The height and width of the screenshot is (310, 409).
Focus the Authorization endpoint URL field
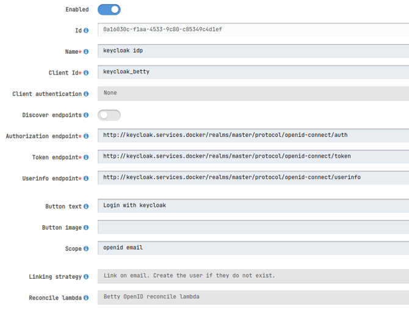pyautogui.click(x=253, y=135)
